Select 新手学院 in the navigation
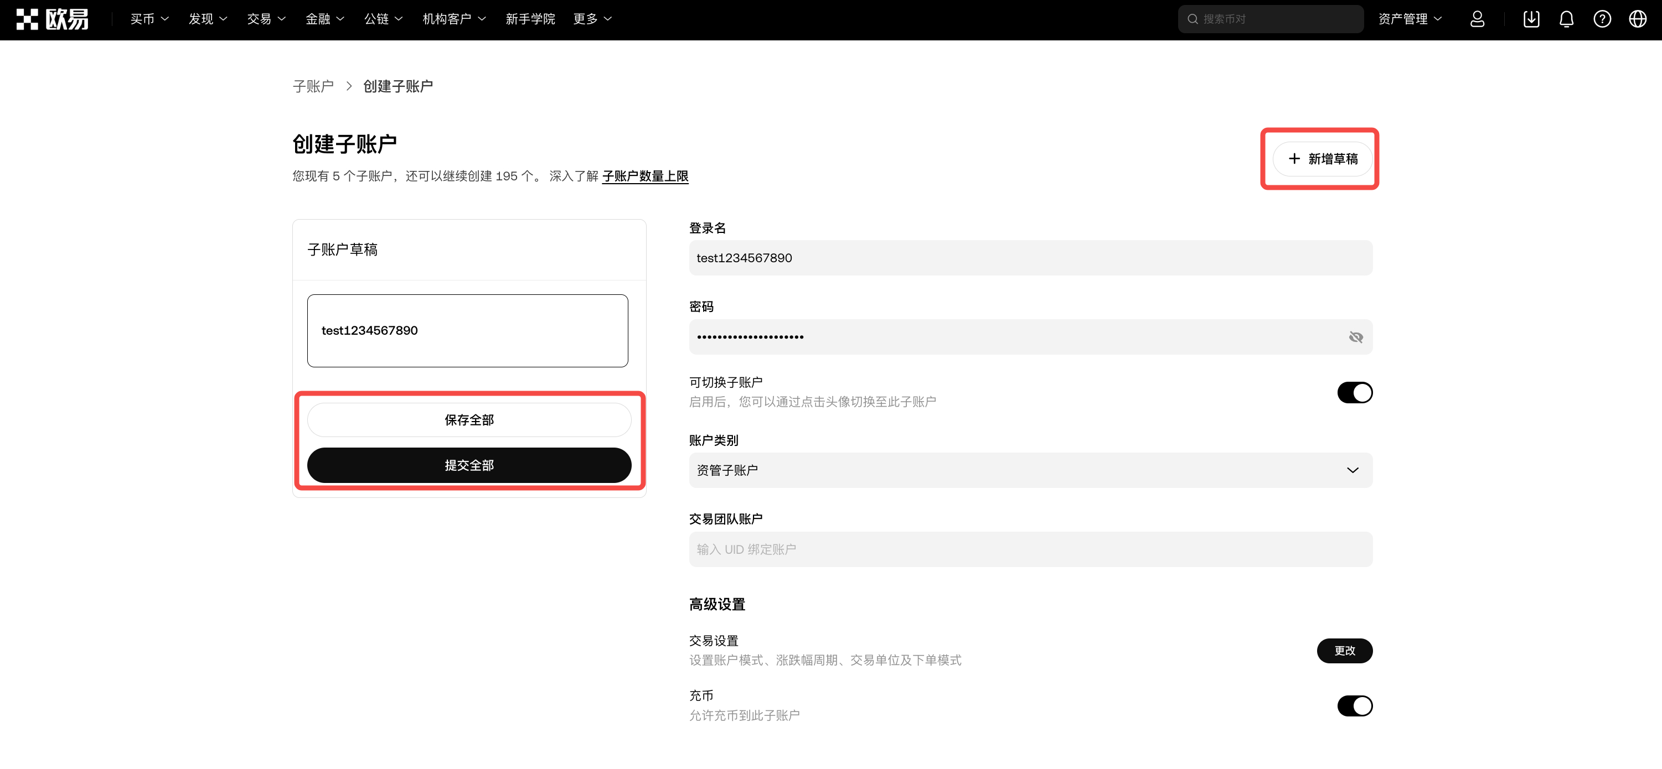Viewport: 1662px width, 769px height. click(530, 19)
